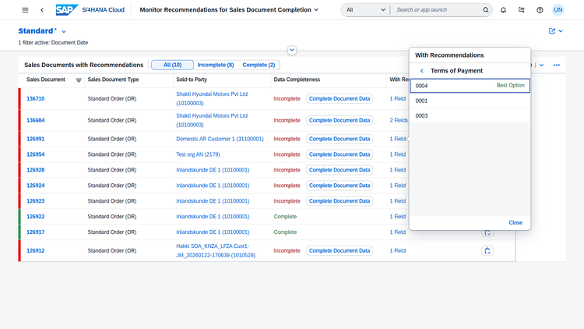Complete Document Data for order 126954
Image resolution: width=584 pixels, height=329 pixels.
(x=339, y=154)
